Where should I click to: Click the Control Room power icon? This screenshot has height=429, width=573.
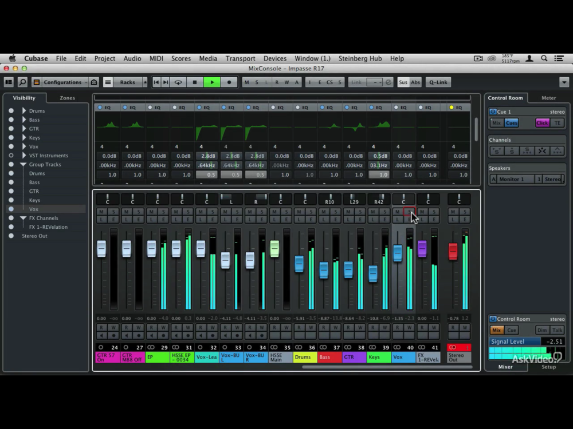click(493, 319)
